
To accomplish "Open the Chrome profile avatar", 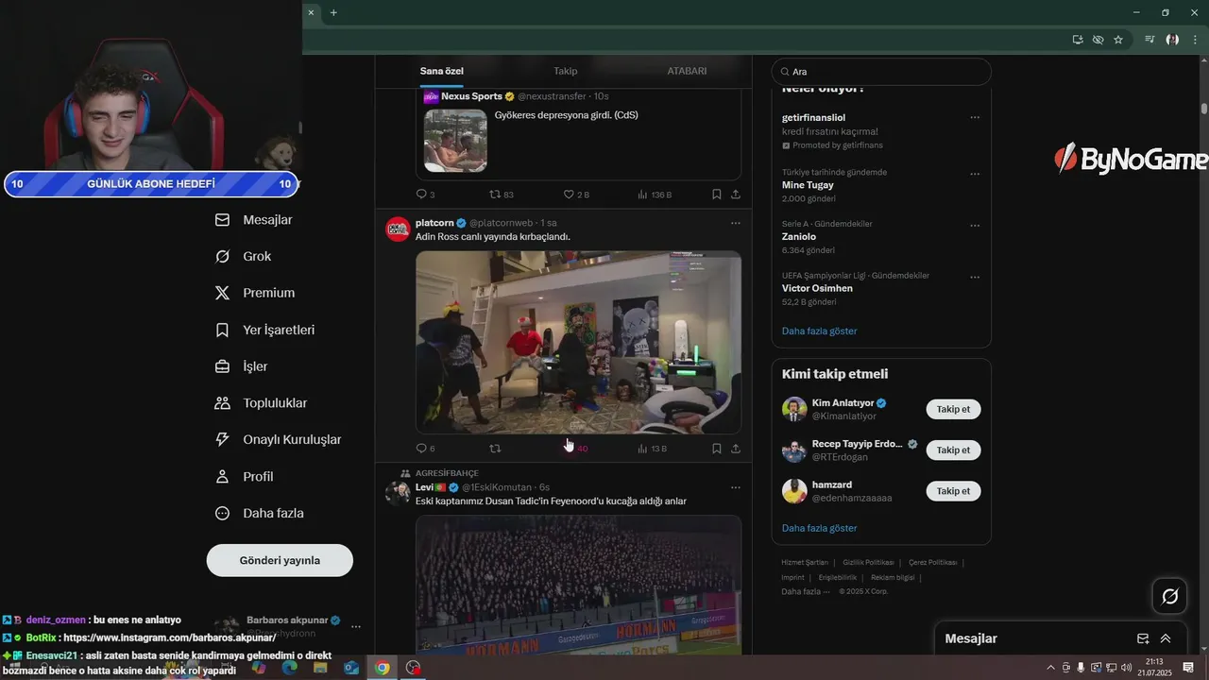I will point(1172,40).
